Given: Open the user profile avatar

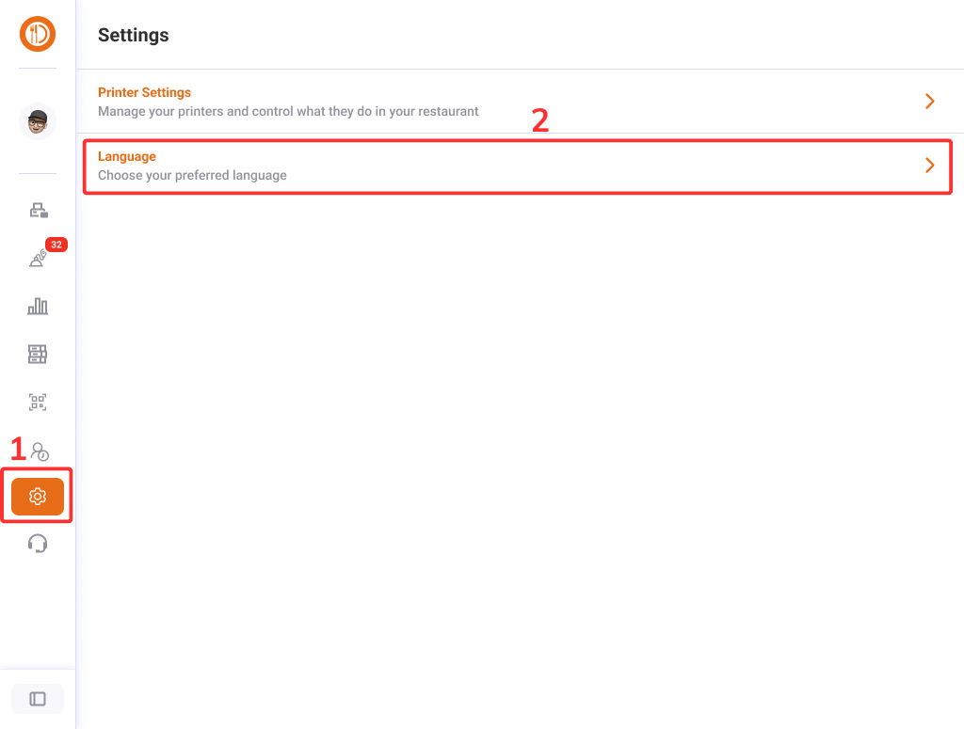Looking at the screenshot, I should [38, 120].
